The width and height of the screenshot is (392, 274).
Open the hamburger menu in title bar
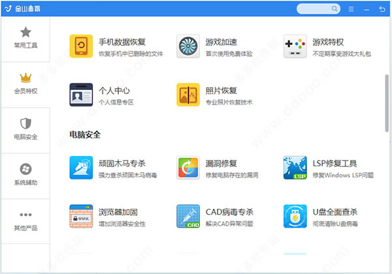pyautogui.click(x=351, y=9)
